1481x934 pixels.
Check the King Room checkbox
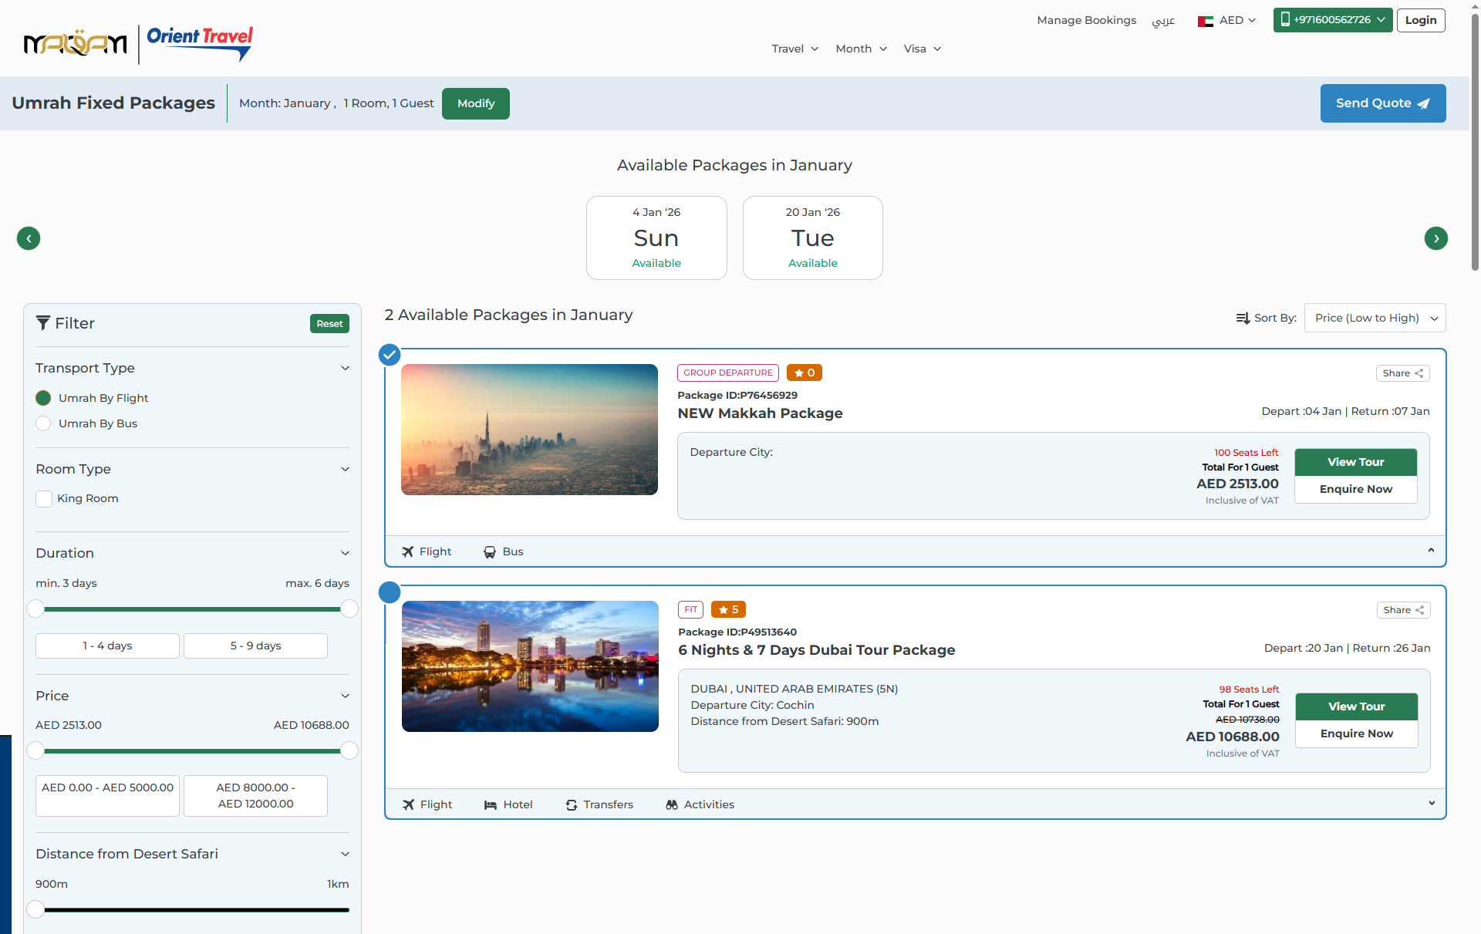coord(44,499)
